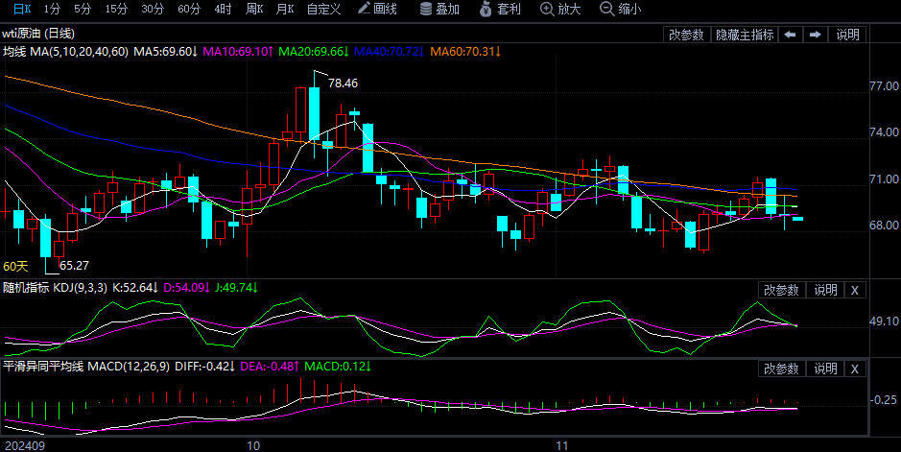Viewport: 901px width, 452px height.
Task: Click the left arrow next to 隐藏主指标
Action: [791, 35]
